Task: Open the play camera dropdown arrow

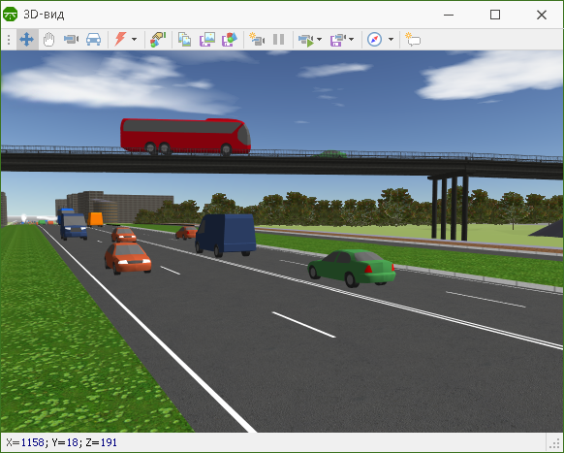Action: [320, 39]
